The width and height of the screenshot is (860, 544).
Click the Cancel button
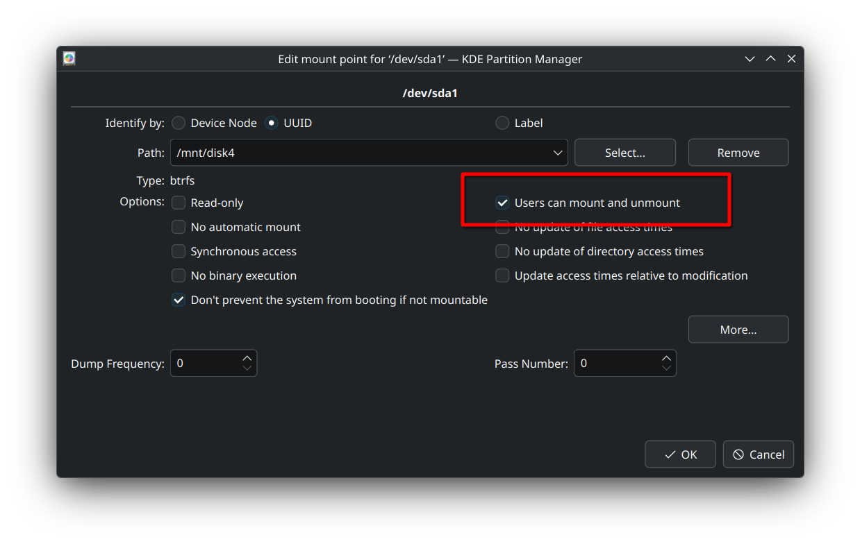759,454
